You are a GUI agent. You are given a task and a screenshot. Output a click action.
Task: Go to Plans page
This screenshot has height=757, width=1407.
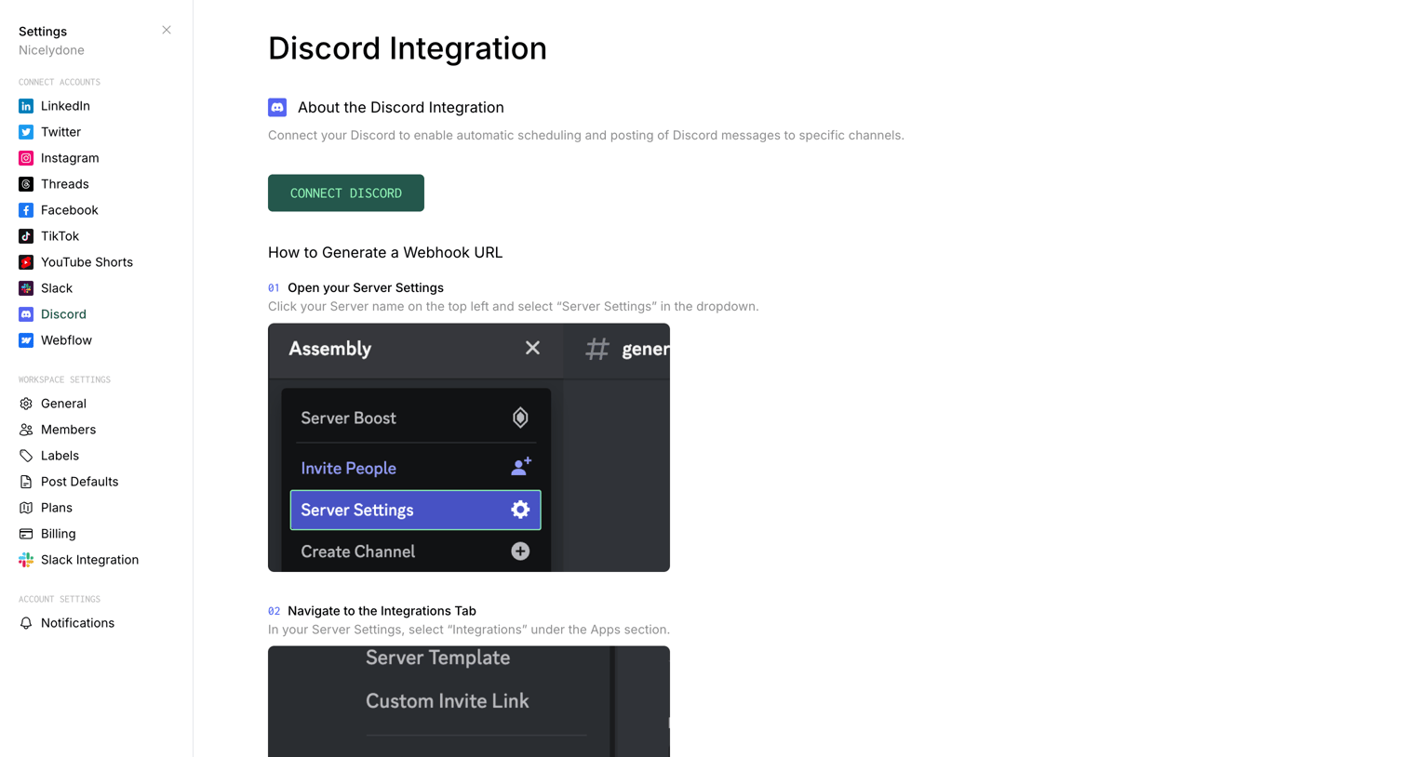click(57, 508)
